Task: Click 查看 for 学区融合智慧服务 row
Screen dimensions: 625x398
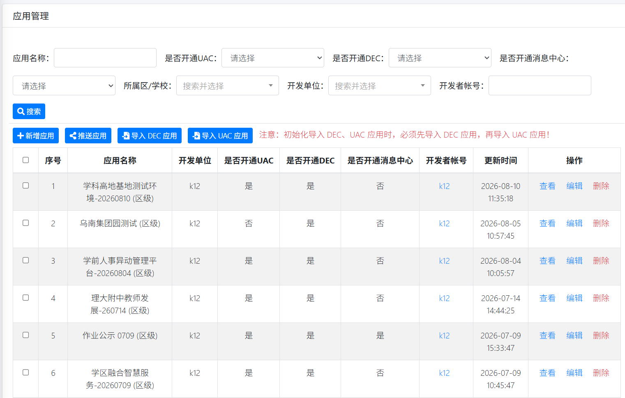Action: click(x=547, y=373)
